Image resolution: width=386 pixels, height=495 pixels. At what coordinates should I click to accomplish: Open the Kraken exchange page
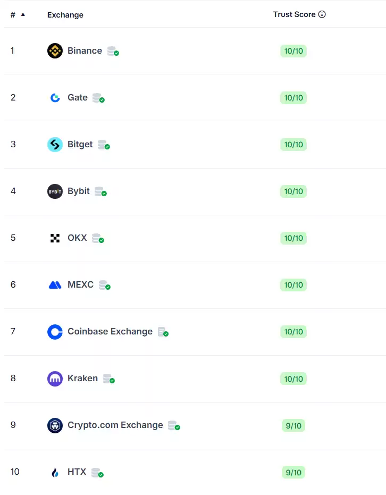pyautogui.click(x=82, y=379)
